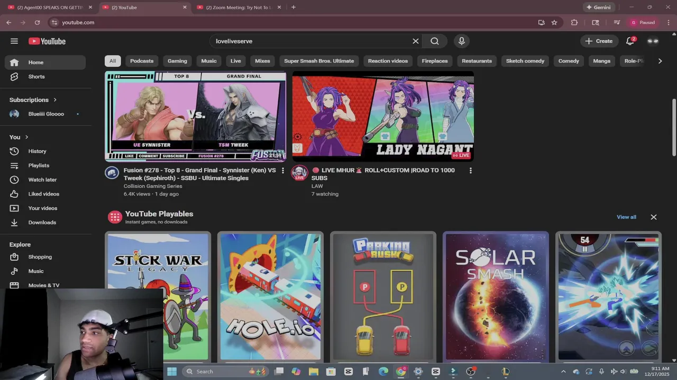Image resolution: width=677 pixels, height=380 pixels.
Task: Select the All filter chip
Action: coord(113,61)
